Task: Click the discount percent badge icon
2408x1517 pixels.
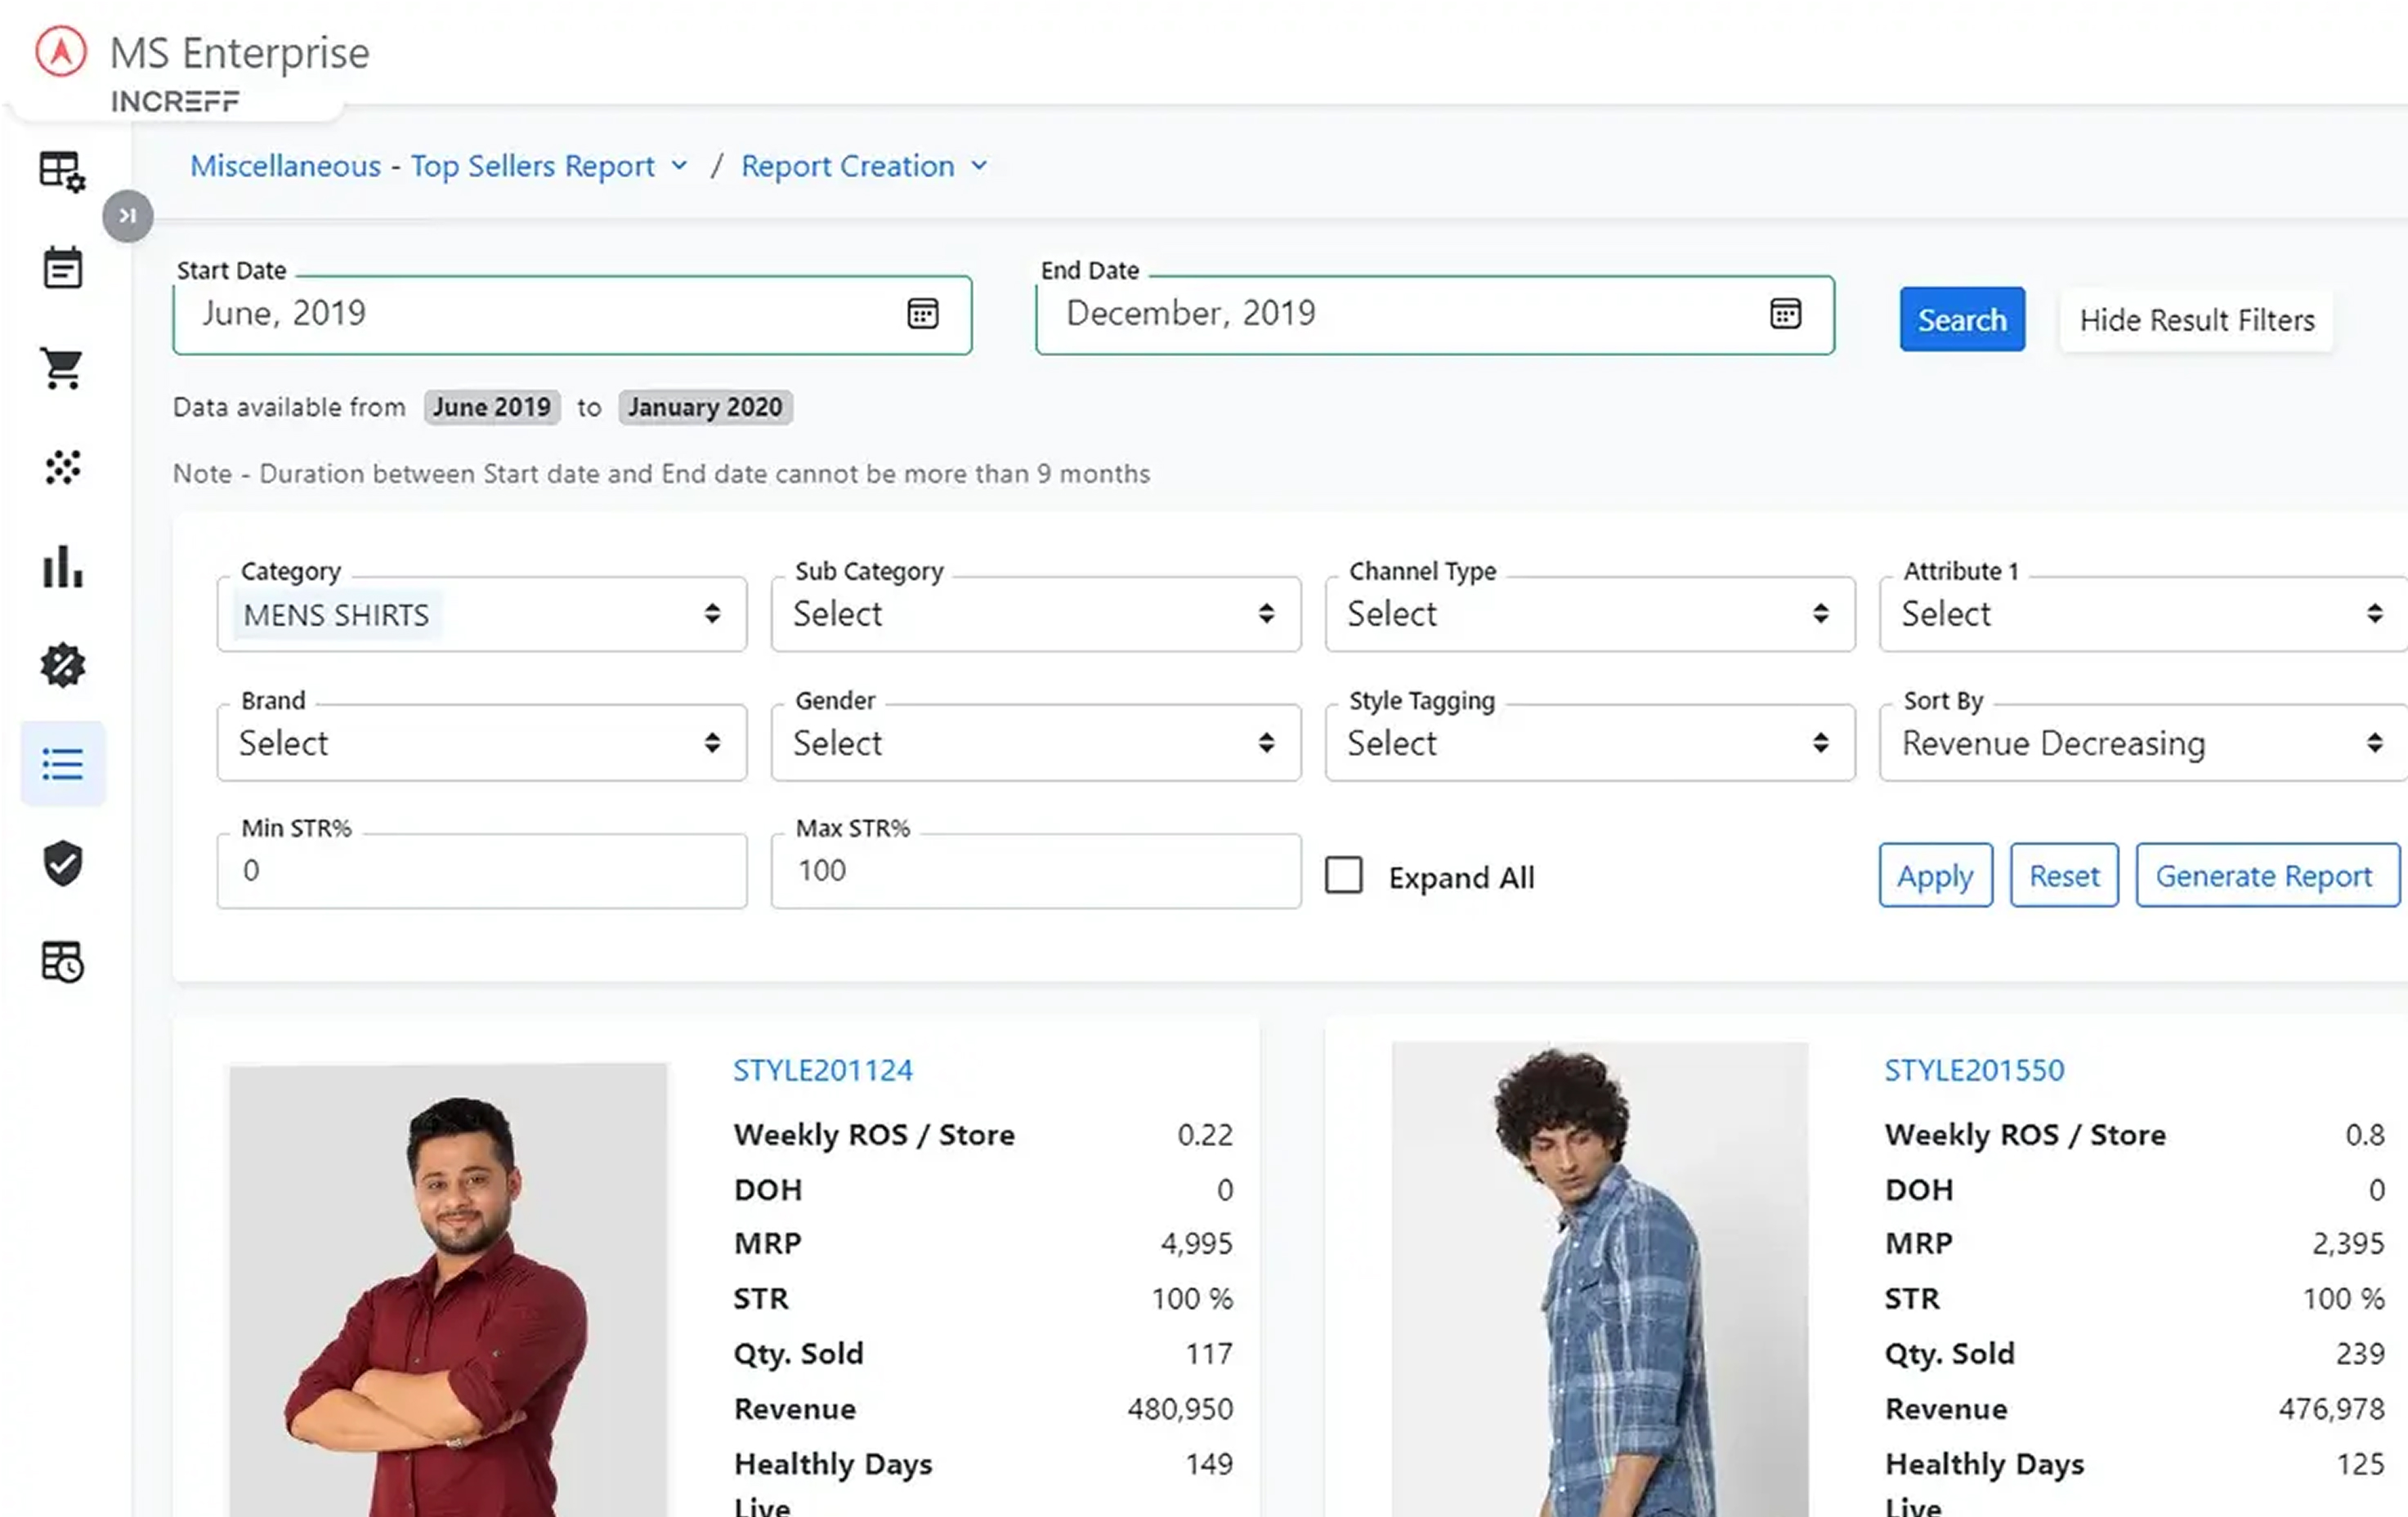Action: (62, 666)
